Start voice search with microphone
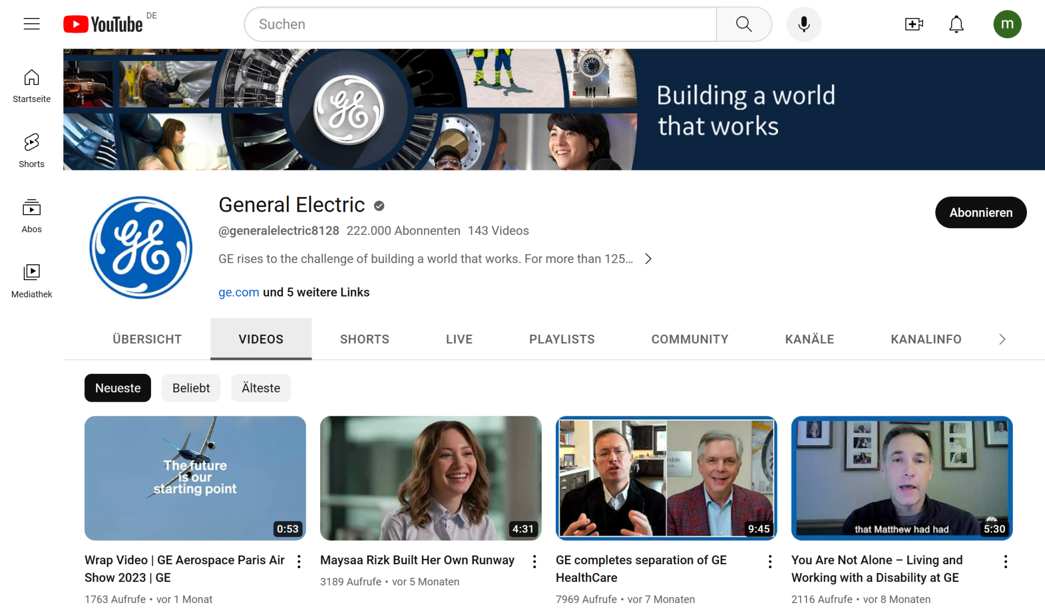This screenshot has height=610, width=1045. pyautogui.click(x=804, y=24)
